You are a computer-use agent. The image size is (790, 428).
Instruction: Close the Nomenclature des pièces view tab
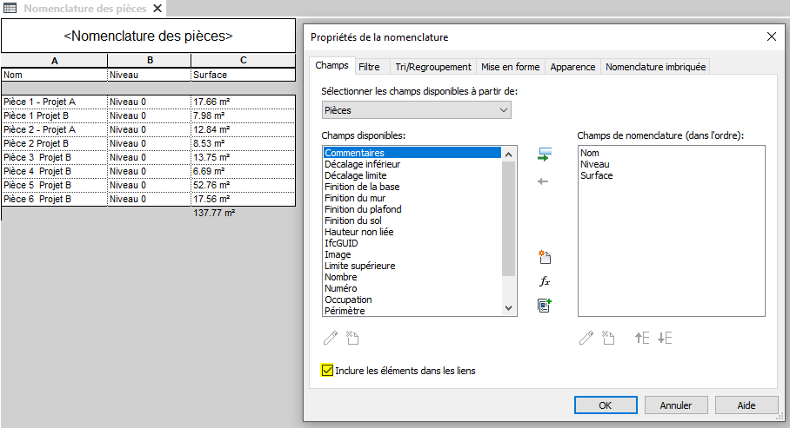(157, 9)
